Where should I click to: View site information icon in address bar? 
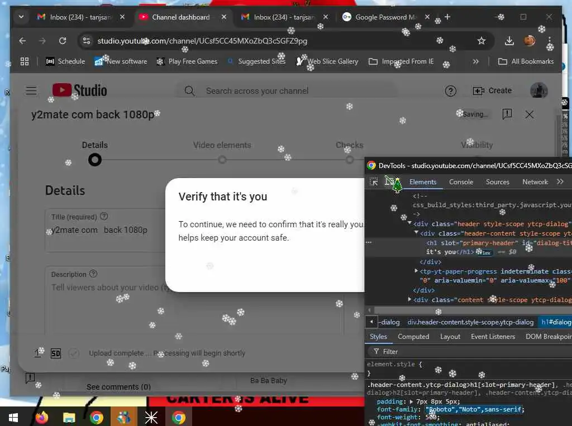point(87,41)
